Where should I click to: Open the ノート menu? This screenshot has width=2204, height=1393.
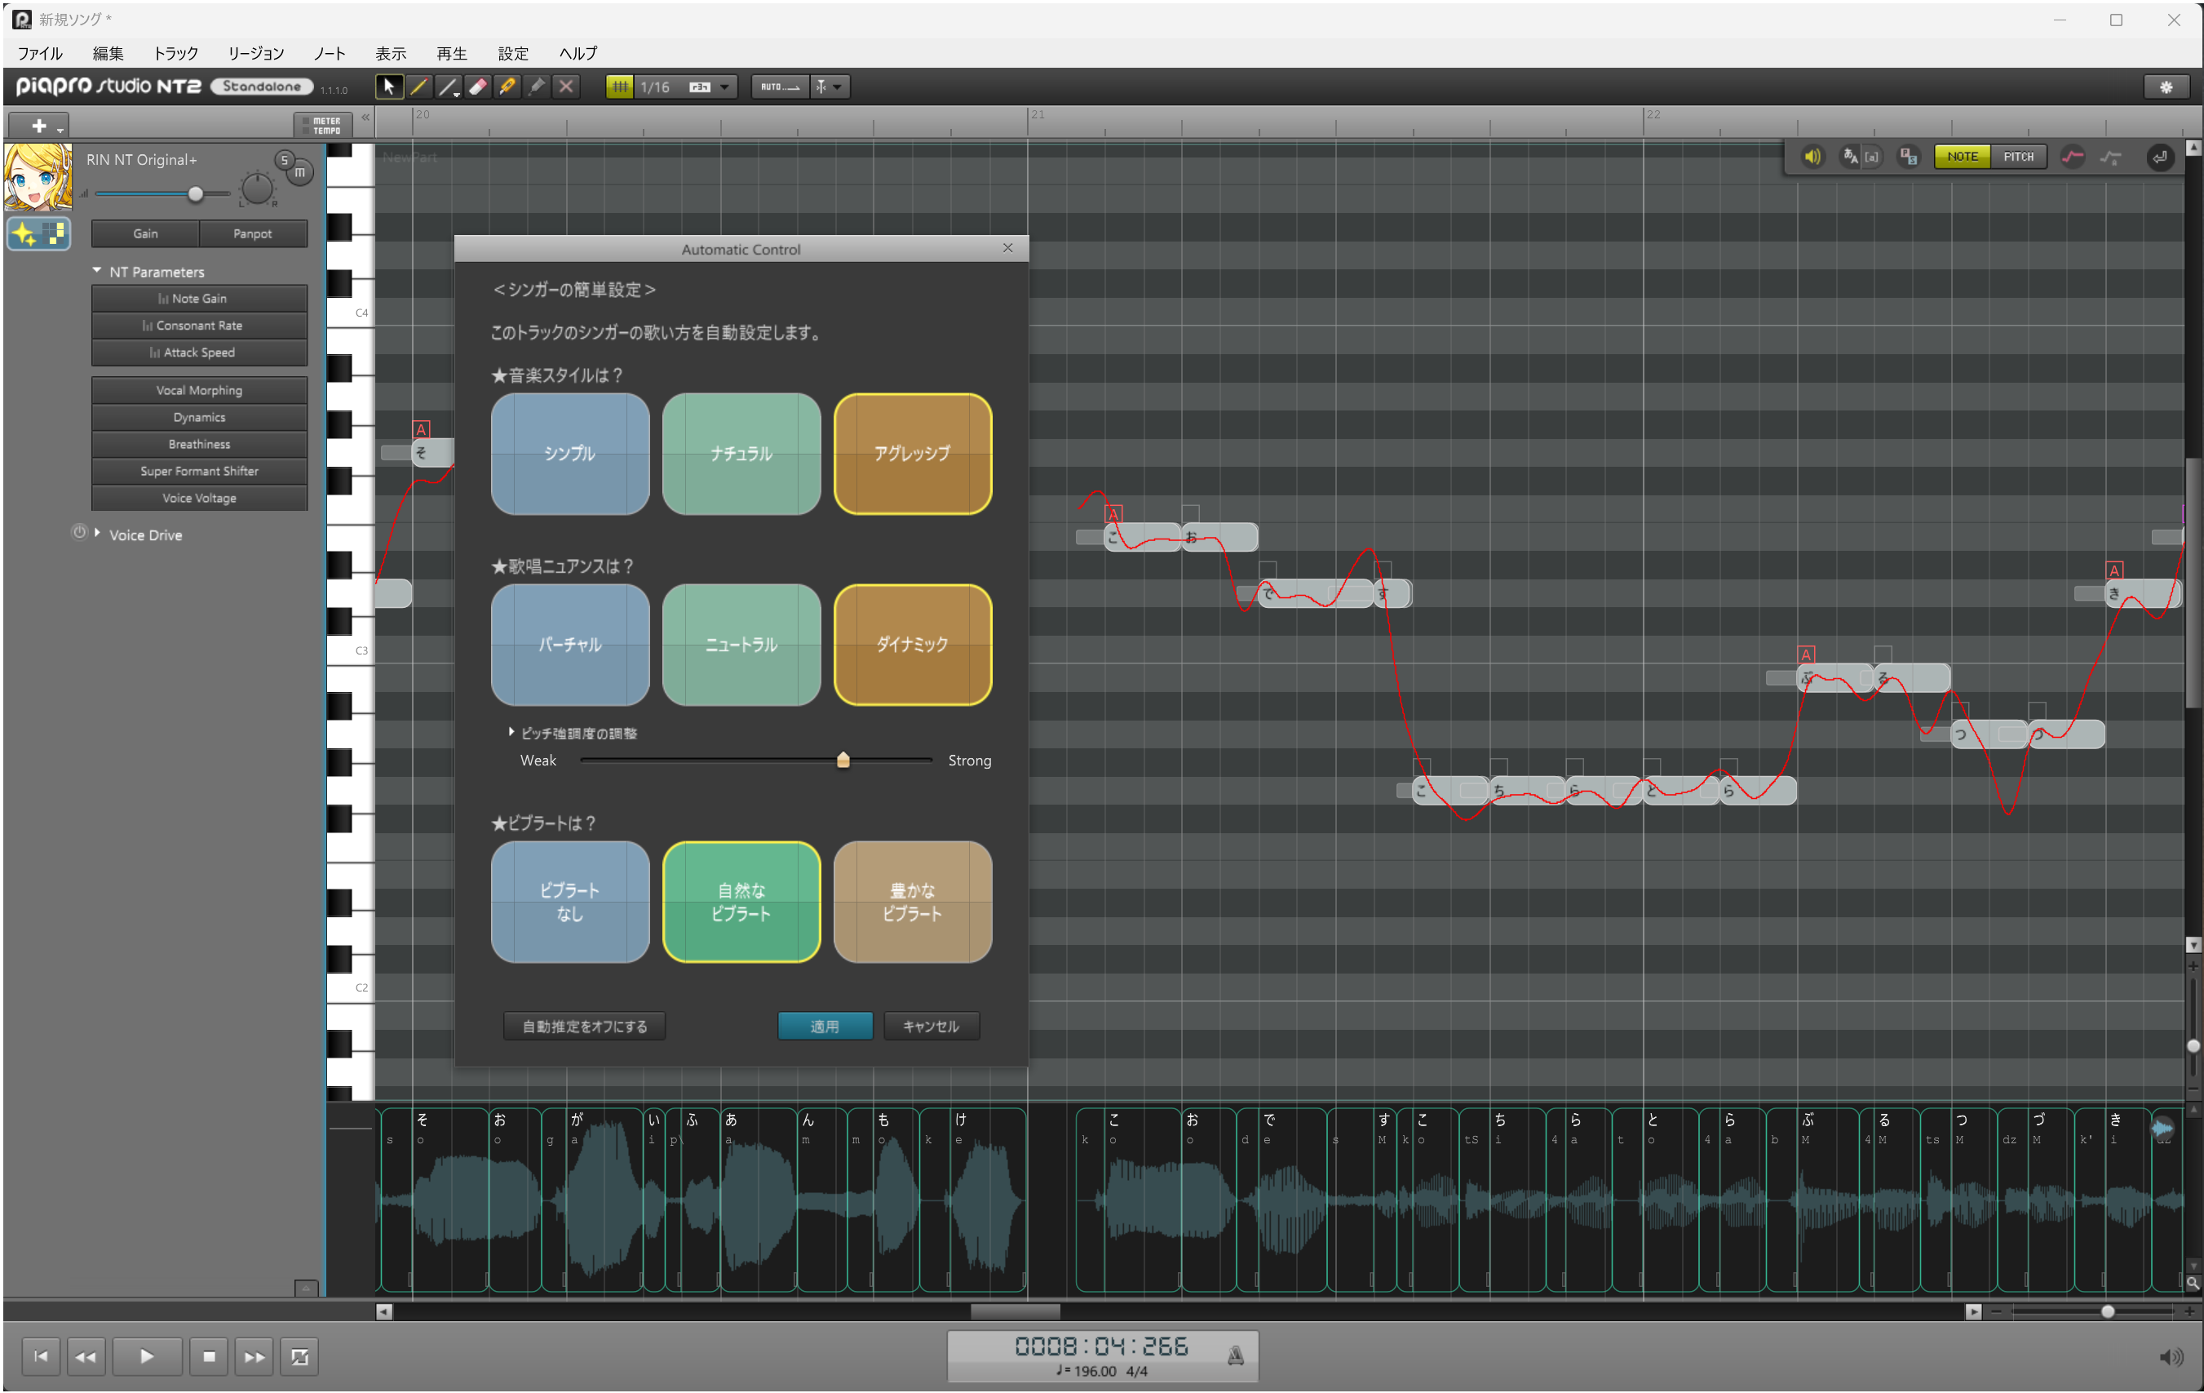(x=329, y=53)
